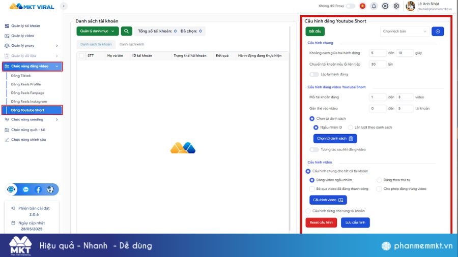Select Đăng Reels Profile submenu item

point(26,84)
